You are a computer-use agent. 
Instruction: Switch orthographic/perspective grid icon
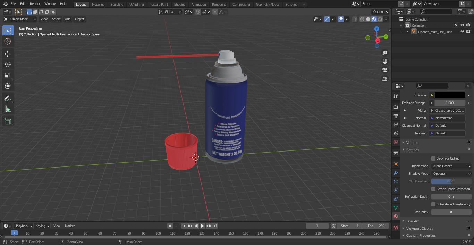click(x=384, y=79)
